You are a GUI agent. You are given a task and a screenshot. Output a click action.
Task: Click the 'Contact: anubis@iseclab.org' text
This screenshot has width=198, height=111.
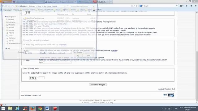click(x=98, y=103)
